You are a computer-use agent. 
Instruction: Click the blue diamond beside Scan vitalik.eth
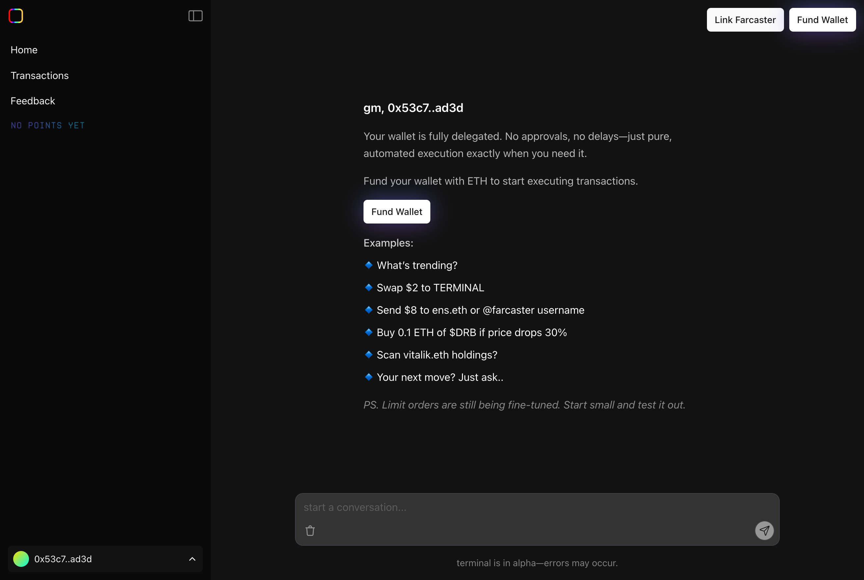click(368, 355)
